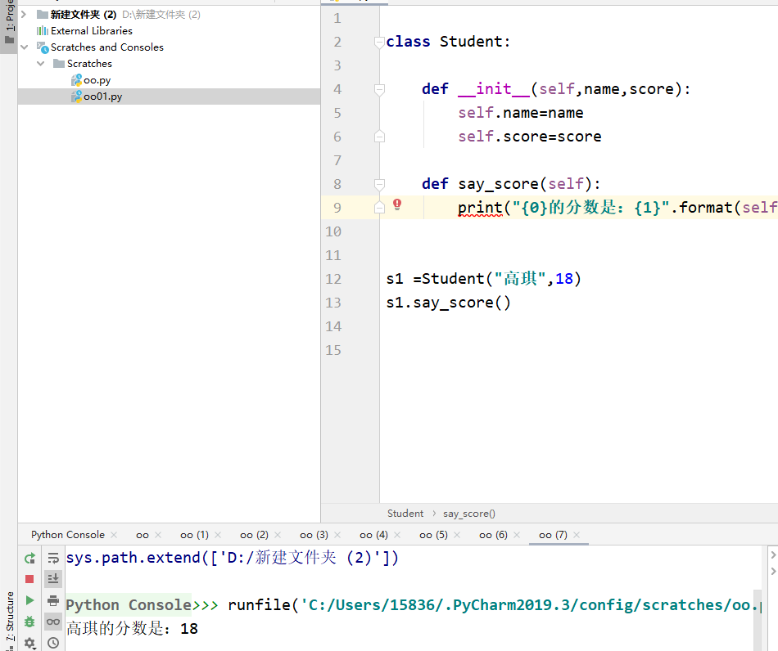Click sys.path.extend line in console

point(233,558)
